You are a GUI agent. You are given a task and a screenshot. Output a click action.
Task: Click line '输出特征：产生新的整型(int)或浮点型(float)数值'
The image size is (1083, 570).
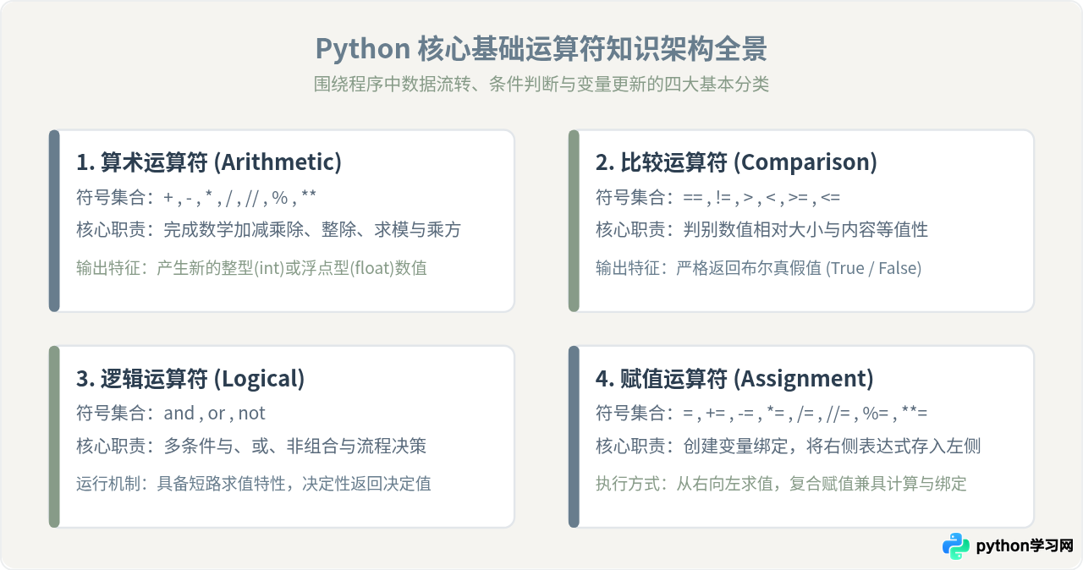pyautogui.click(x=251, y=268)
